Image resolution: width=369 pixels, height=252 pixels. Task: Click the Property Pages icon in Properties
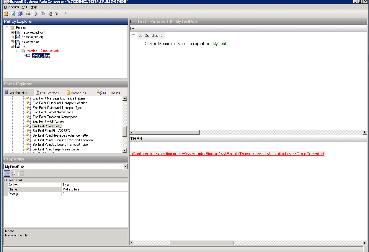coord(22,173)
